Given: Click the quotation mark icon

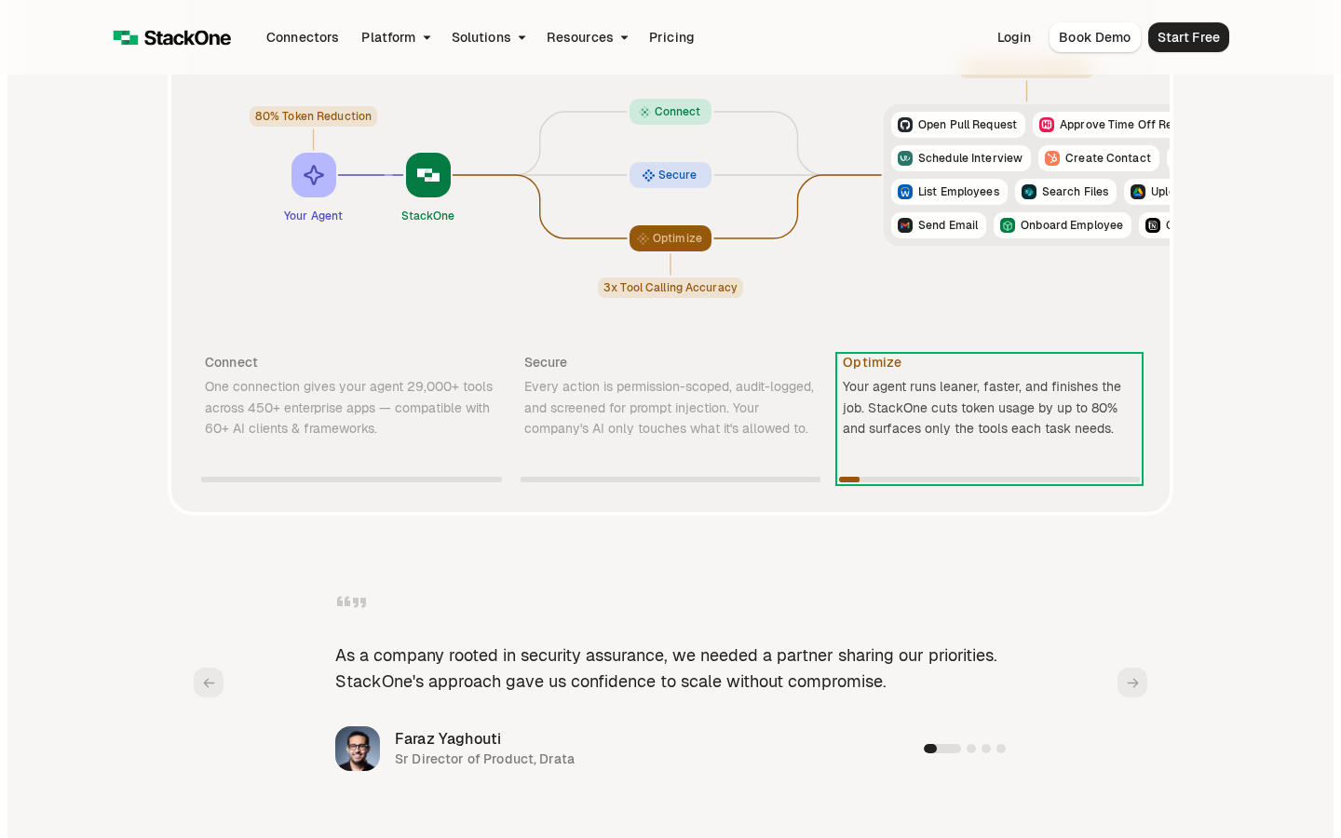Looking at the screenshot, I should (x=351, y=602).
